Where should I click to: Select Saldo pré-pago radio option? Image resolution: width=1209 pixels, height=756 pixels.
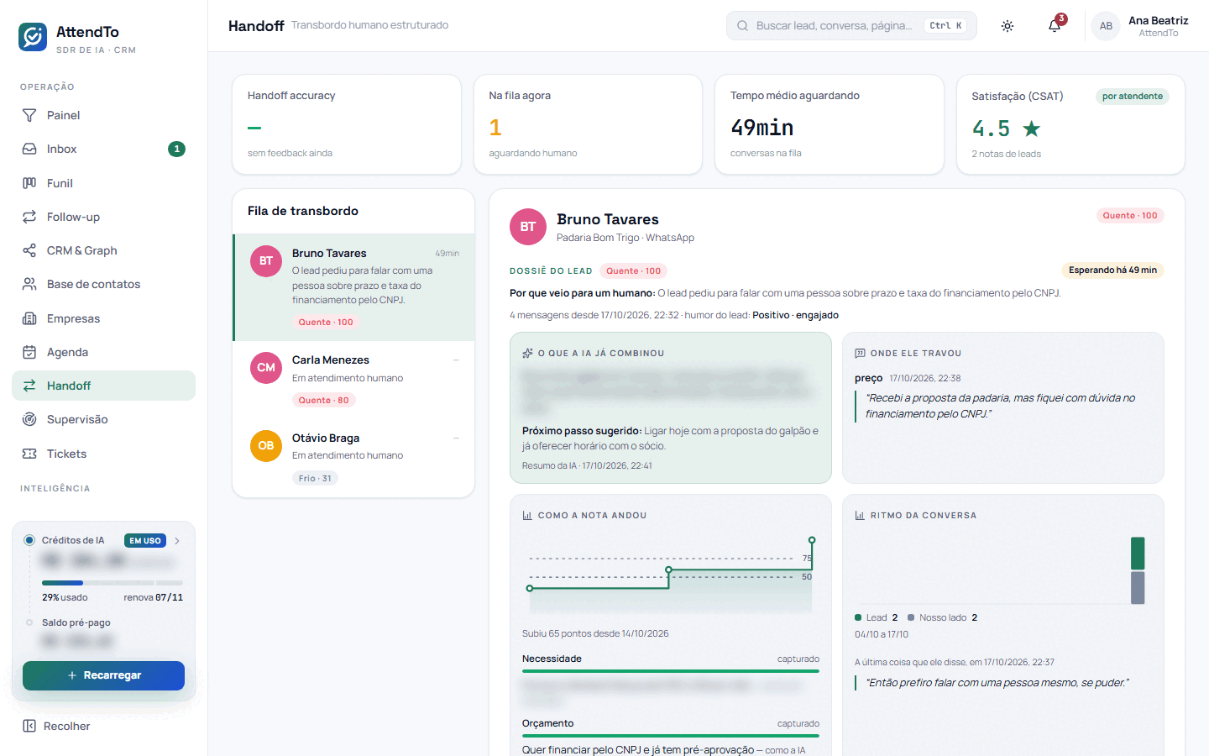[29, 622]
